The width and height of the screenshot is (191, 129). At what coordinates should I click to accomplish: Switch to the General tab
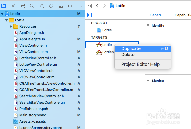tap(156, 15)
